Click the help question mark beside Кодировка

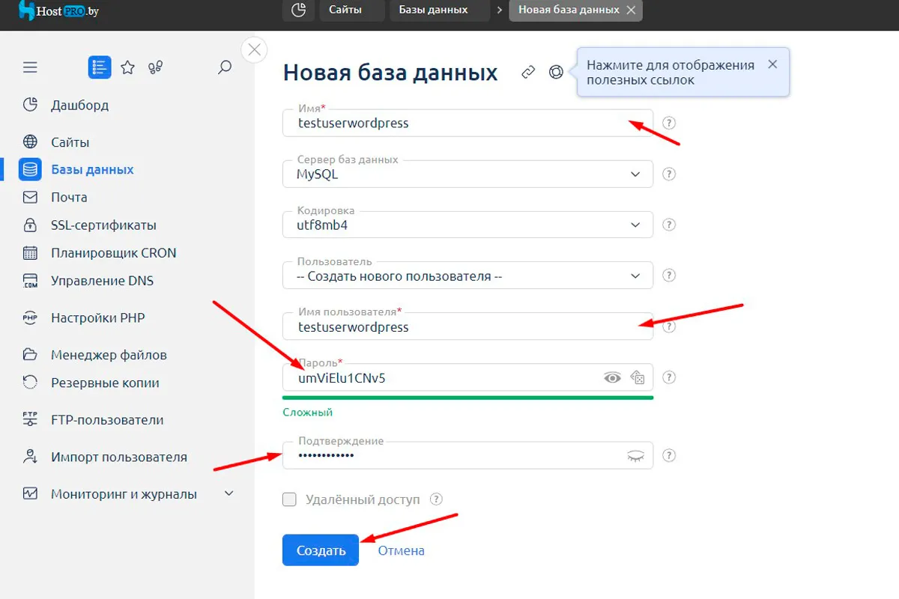click(x=670, y=225)
